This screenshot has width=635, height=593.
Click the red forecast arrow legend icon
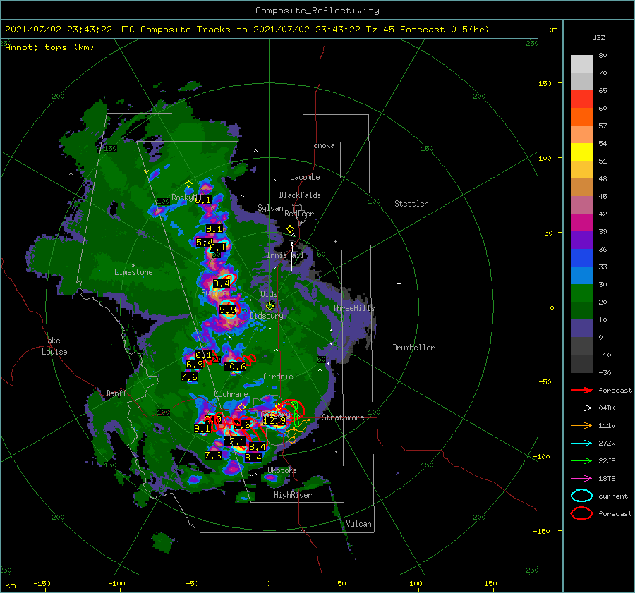[581, 390]
